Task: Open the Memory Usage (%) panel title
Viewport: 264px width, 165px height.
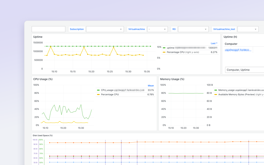Action: click(172, 79)
